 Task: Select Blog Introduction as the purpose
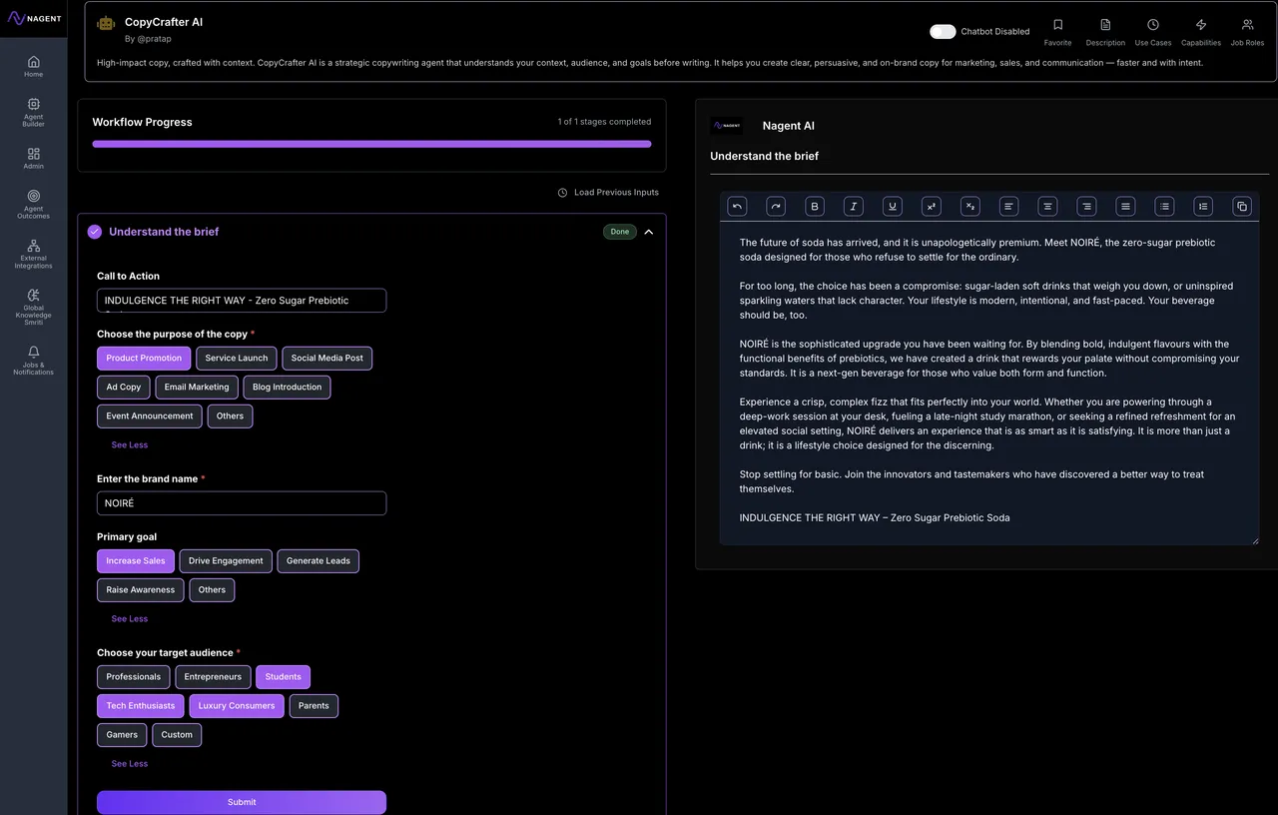click(x=288, y=388)
